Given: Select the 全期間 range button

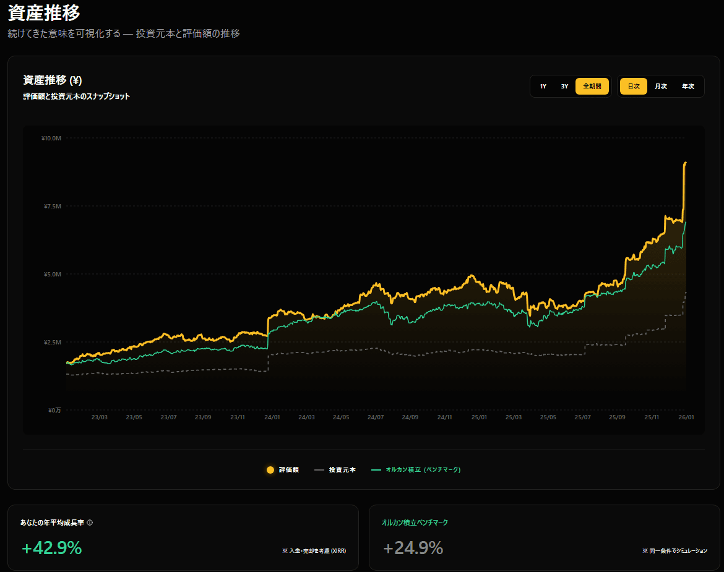Looking at the screenshot, I should pyautogui.click(x=592, y=87).
